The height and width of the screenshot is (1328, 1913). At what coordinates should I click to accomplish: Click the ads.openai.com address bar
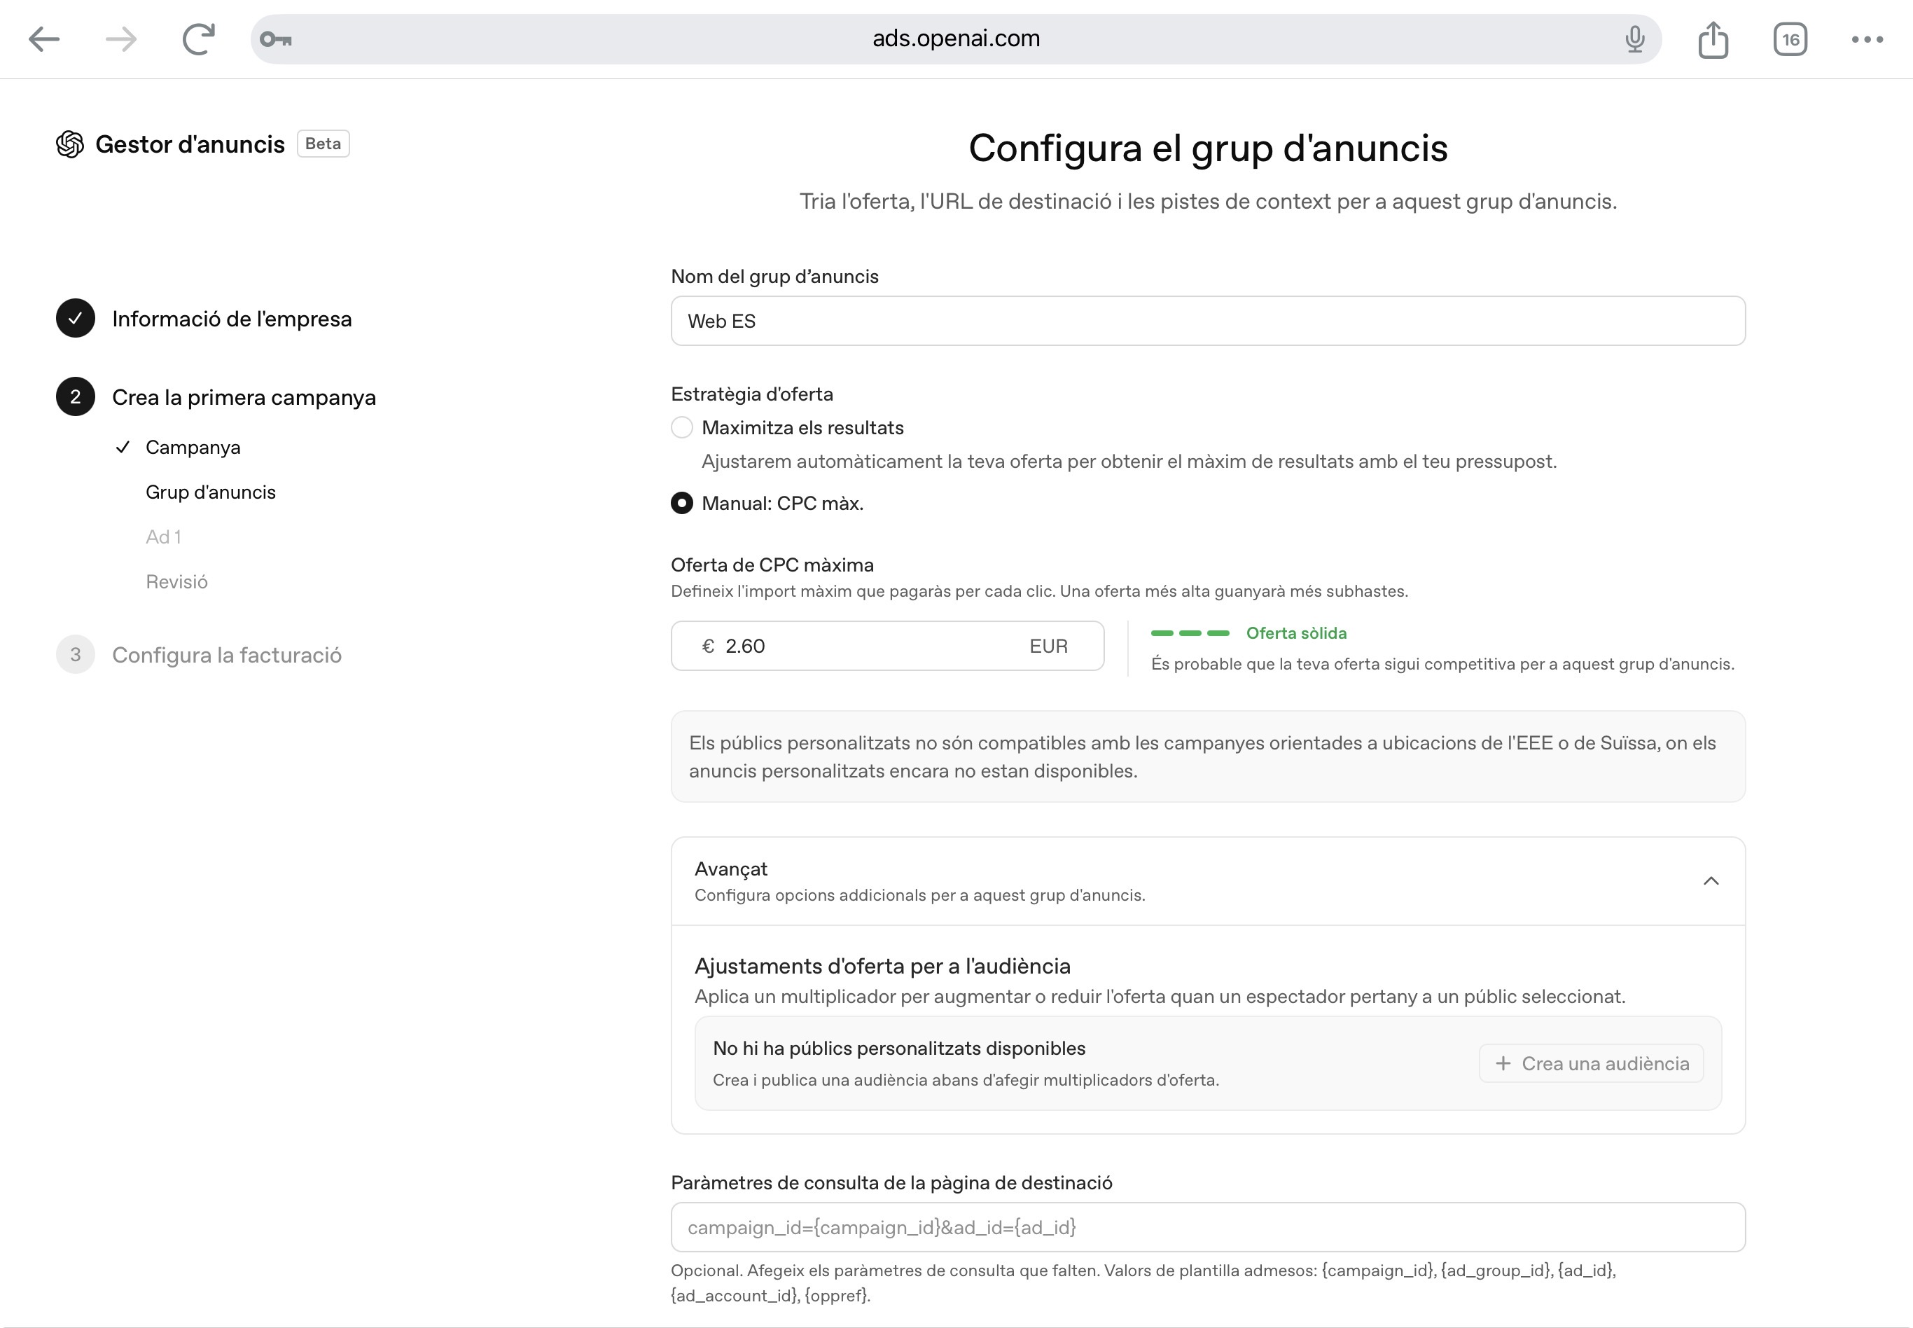(x=956, y=39)
